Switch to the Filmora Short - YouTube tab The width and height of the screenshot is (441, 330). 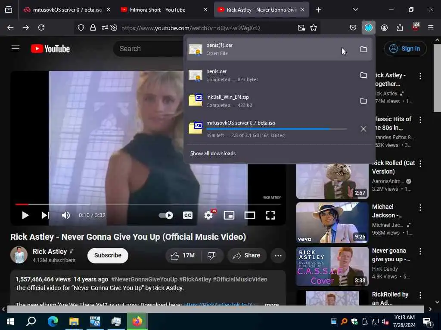164,10
